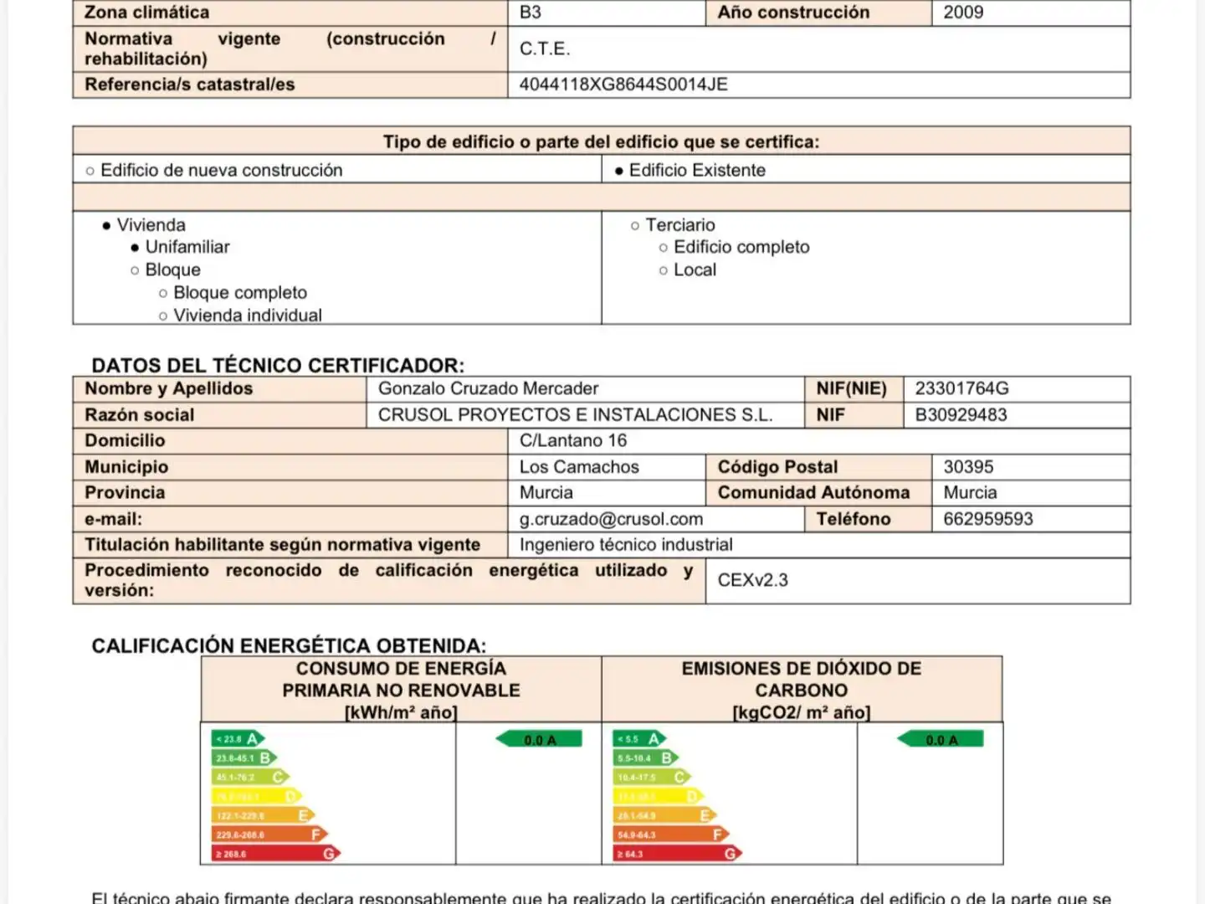Viewport: 1205px width, 904px height.
Task: Select the Edificio completo option
Action: coord(734,247)
